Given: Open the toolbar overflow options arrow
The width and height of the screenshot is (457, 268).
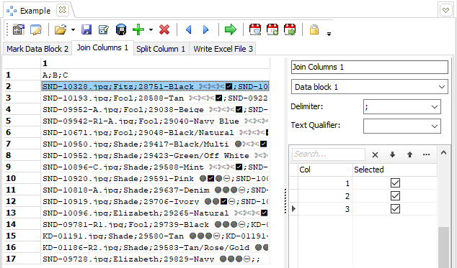Looking at the screenshot, I should [329, 34].
